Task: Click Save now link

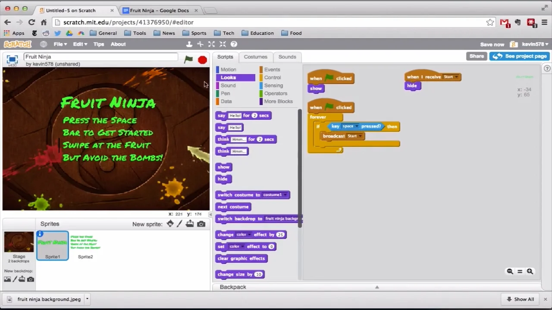Action: tap(492, 44)
